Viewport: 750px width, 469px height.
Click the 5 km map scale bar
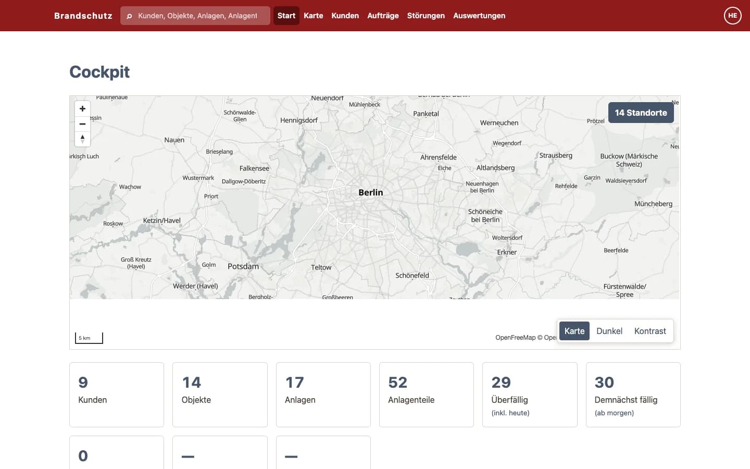pyautogui.click(x=89, y=338)
